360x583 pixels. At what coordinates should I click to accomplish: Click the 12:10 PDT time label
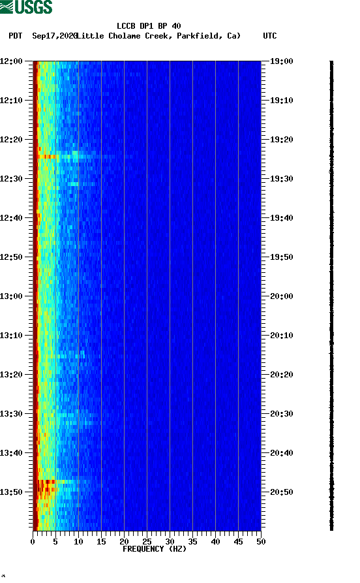point(11,101)
